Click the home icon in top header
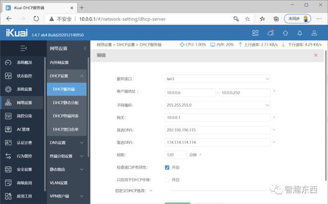 point(285,33)
